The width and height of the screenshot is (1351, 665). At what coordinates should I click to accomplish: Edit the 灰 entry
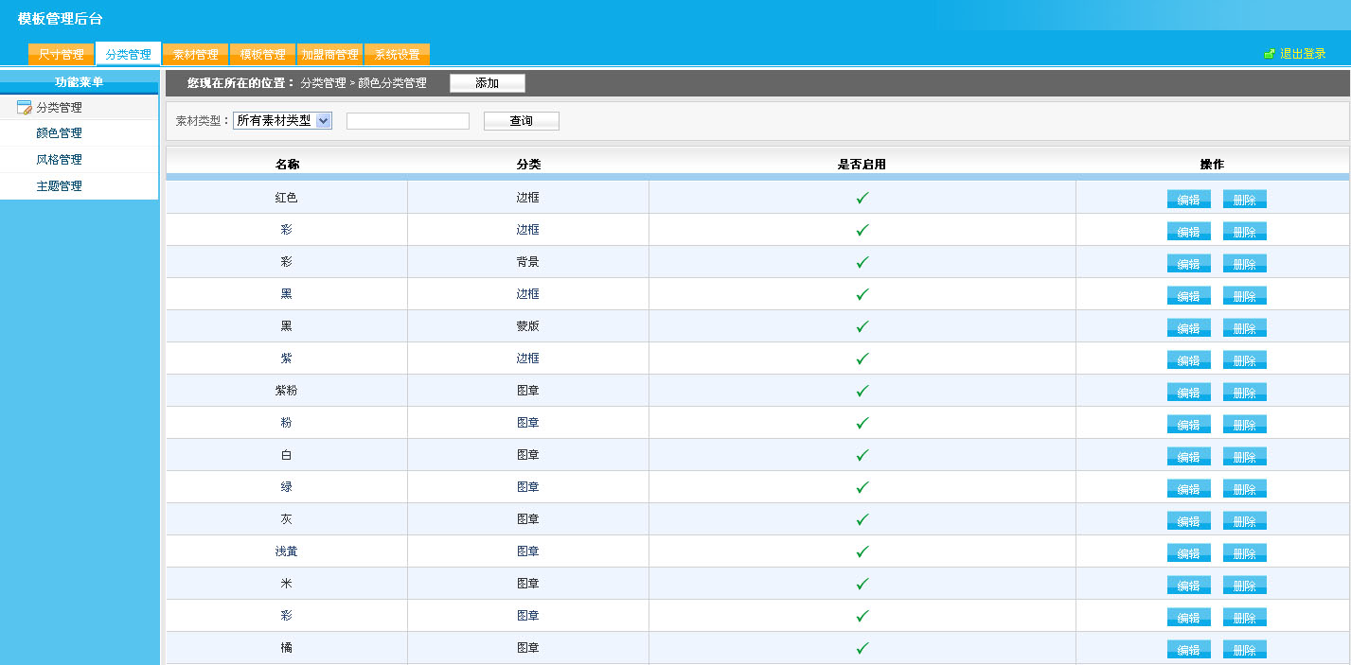[1189, 521]
